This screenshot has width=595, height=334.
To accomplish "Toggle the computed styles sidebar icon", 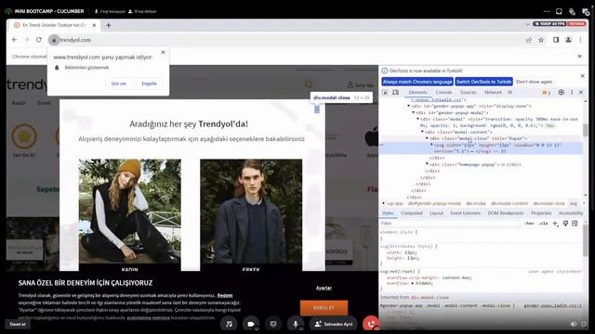I will point(575,224).
